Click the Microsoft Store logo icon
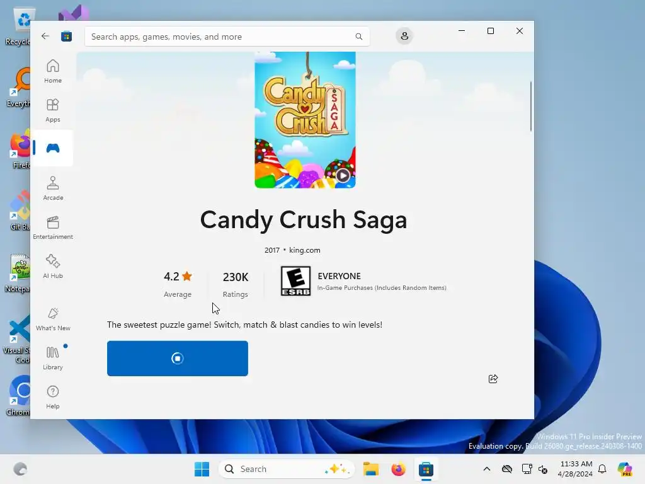645x484 pixels. click(66, 36)
